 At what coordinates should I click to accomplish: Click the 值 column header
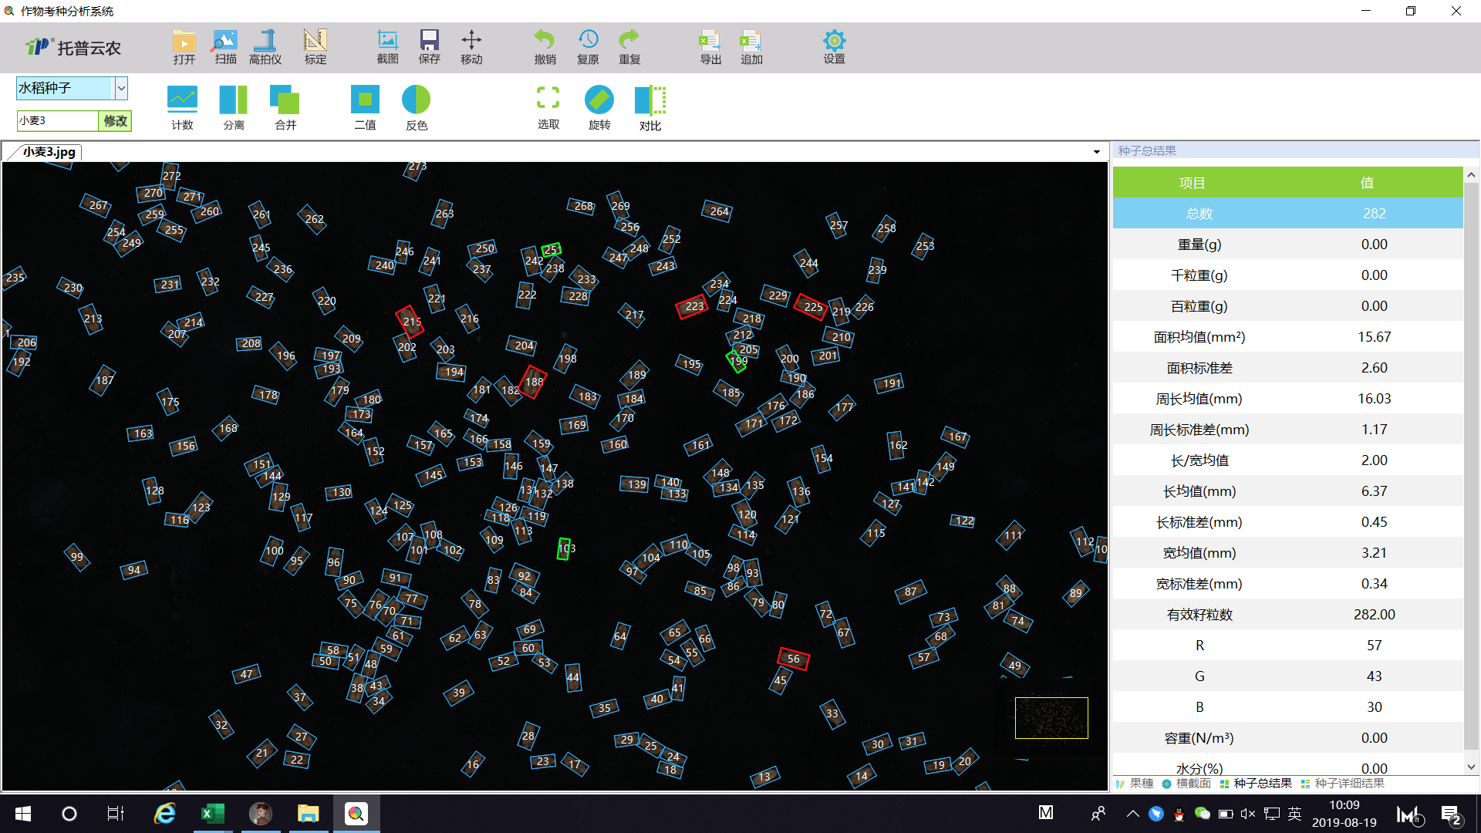tap(1367, 183)
